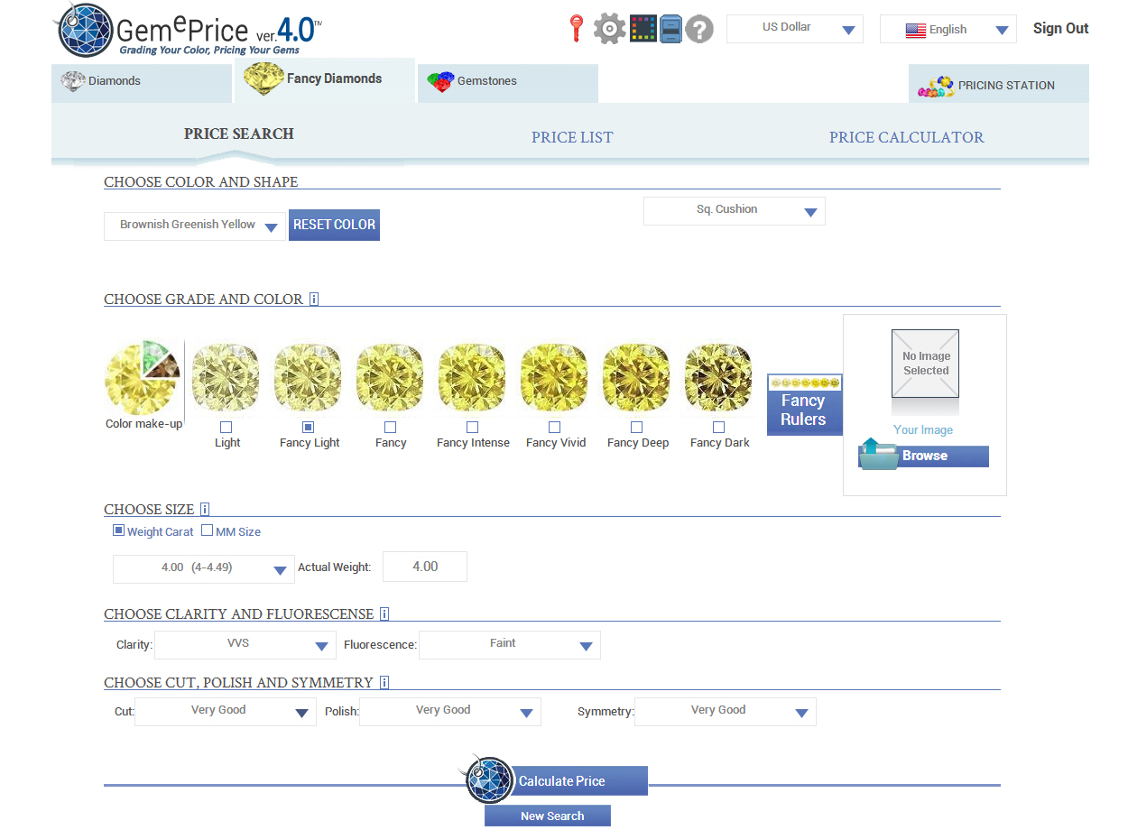Open the Clarity VVS dropdown
1128x830 pixels.
pyautogui.click(x=245, y=645)
